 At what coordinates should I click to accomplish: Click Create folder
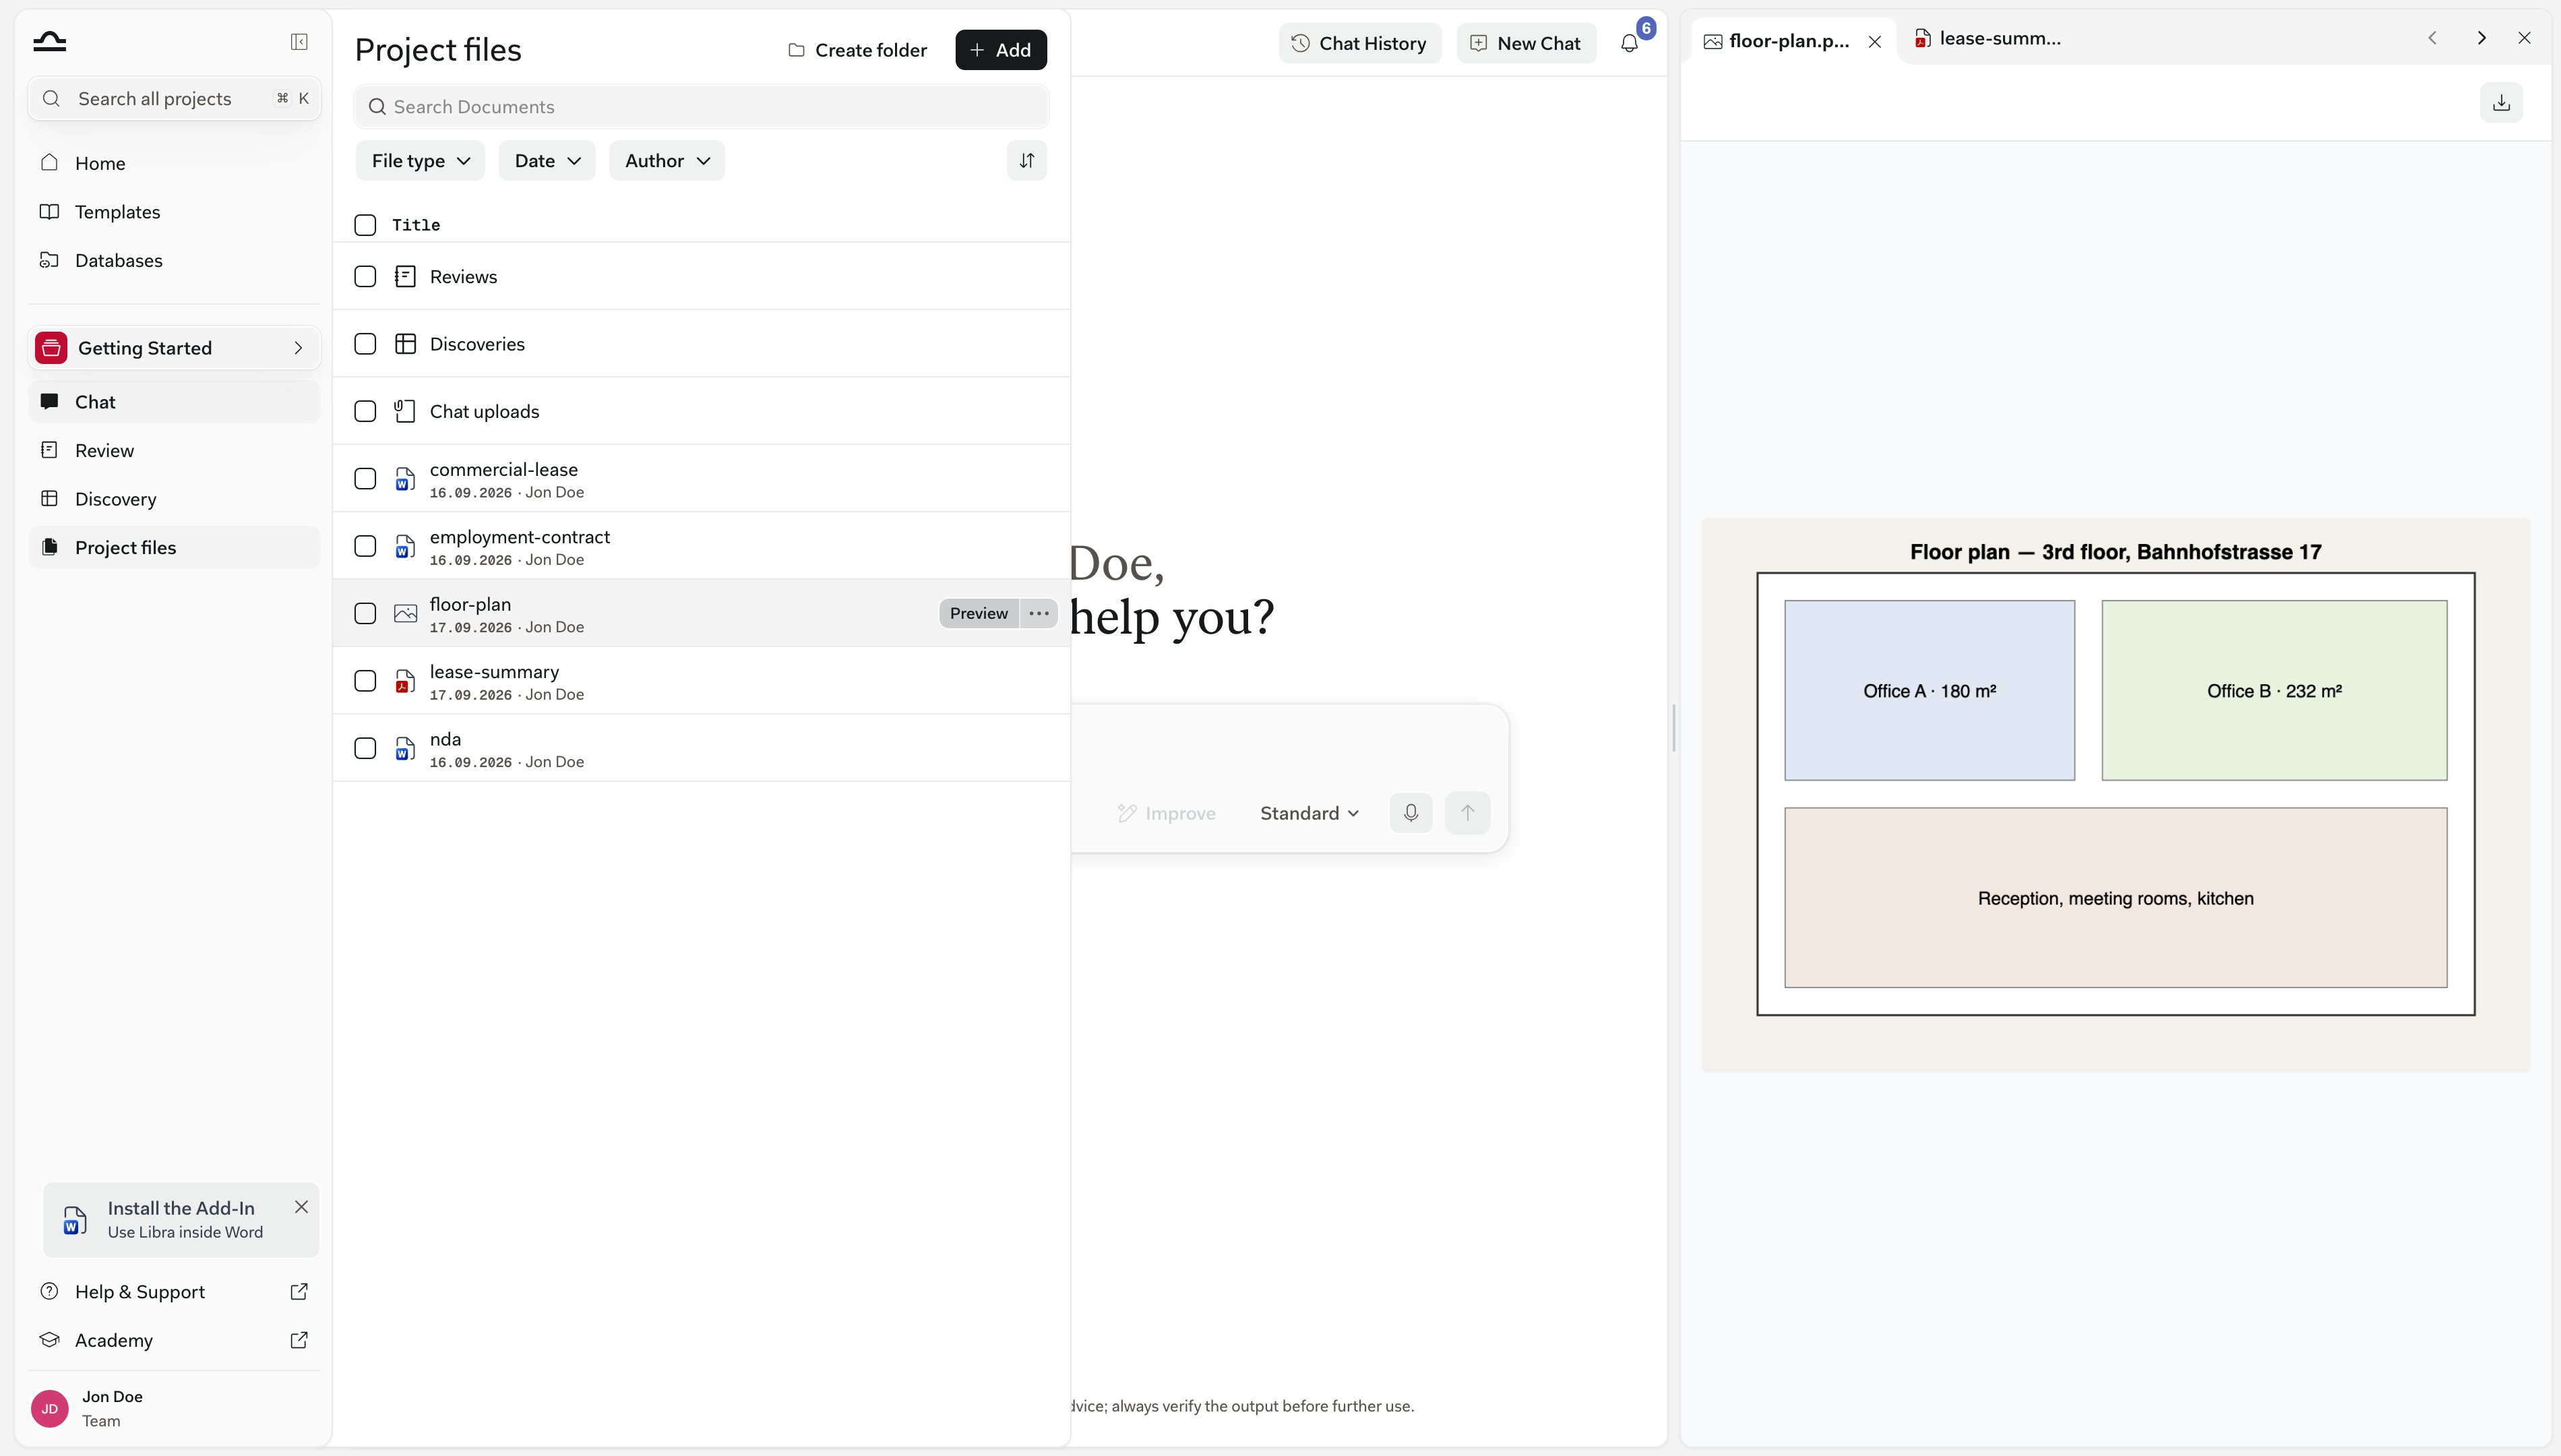coord(858,50)
